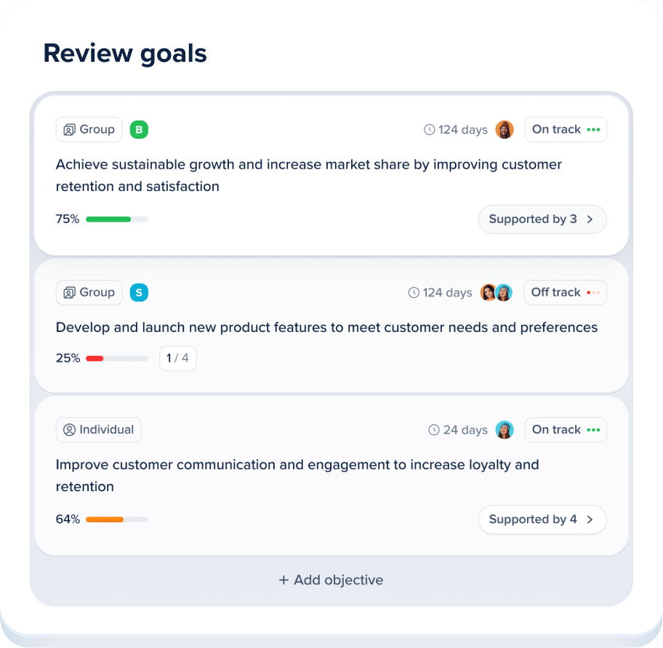The width and height of the screenshot is (663, 648).
Task: Select the develop new product features goal
Action: coord(326,327)
